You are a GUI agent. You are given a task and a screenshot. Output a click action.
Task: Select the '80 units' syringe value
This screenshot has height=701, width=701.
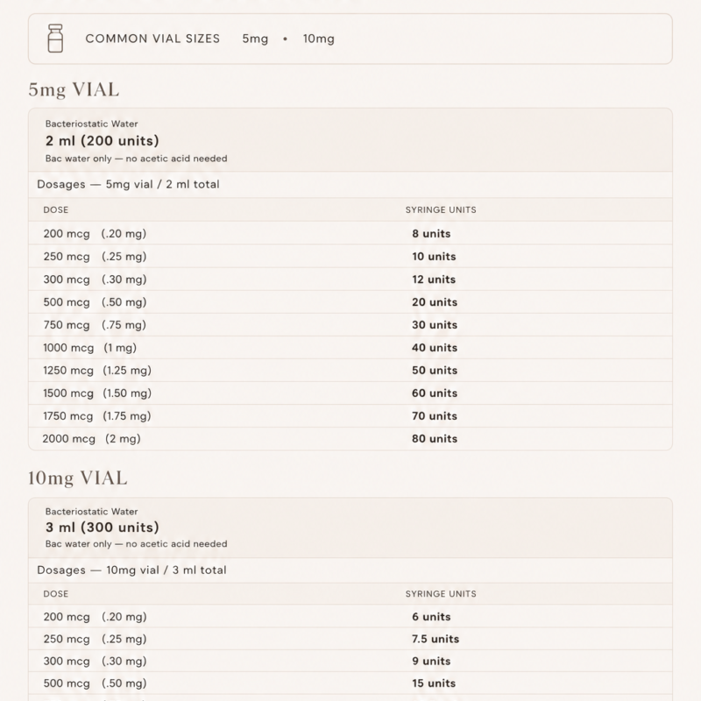435,439
